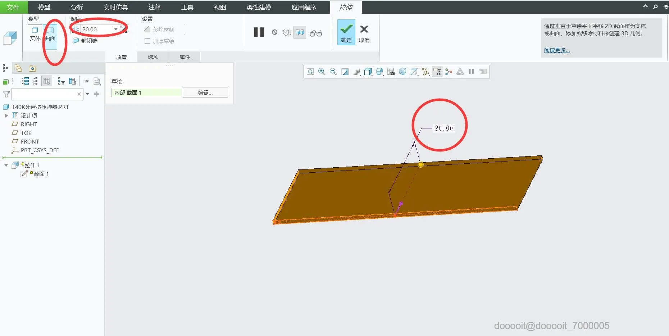669x336 pixels.
Task: Click the glasses verify preview icon
Action: 316,33
